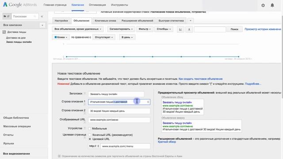Switch to Расширения объявлений tab

click(x=138, y=21)
